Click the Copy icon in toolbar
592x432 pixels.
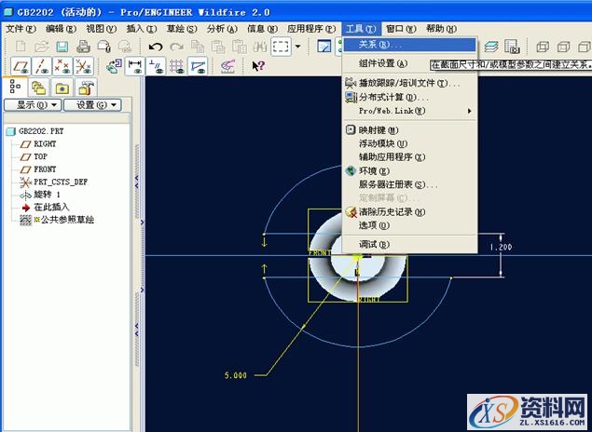(197, 47)
